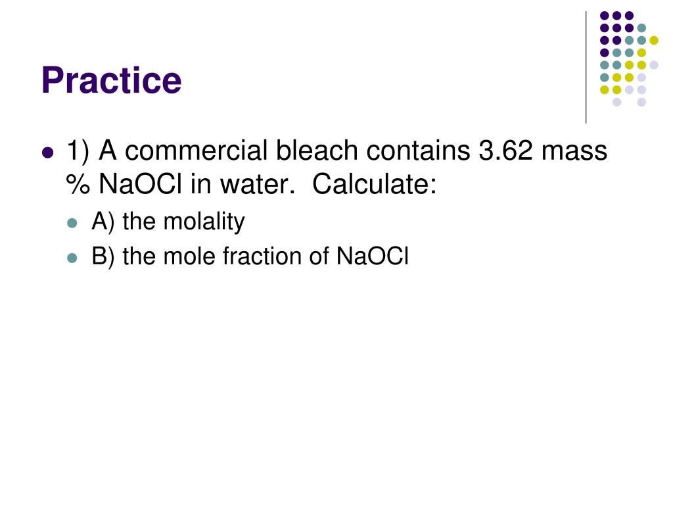Click the lavender dot ending the fifth dot row
Screen dimensions: 673x505
(x=654, y=65)
